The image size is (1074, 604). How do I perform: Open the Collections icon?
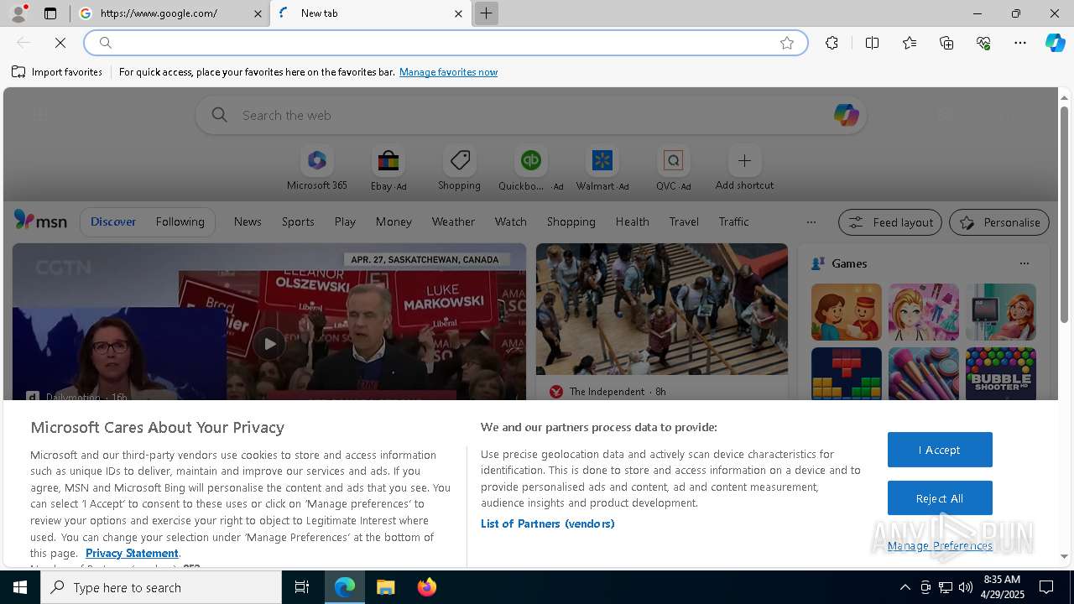pyautogui.click(x=946, y=43)
